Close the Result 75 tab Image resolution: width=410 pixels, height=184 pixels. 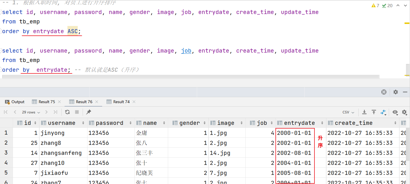click(59, 102)
